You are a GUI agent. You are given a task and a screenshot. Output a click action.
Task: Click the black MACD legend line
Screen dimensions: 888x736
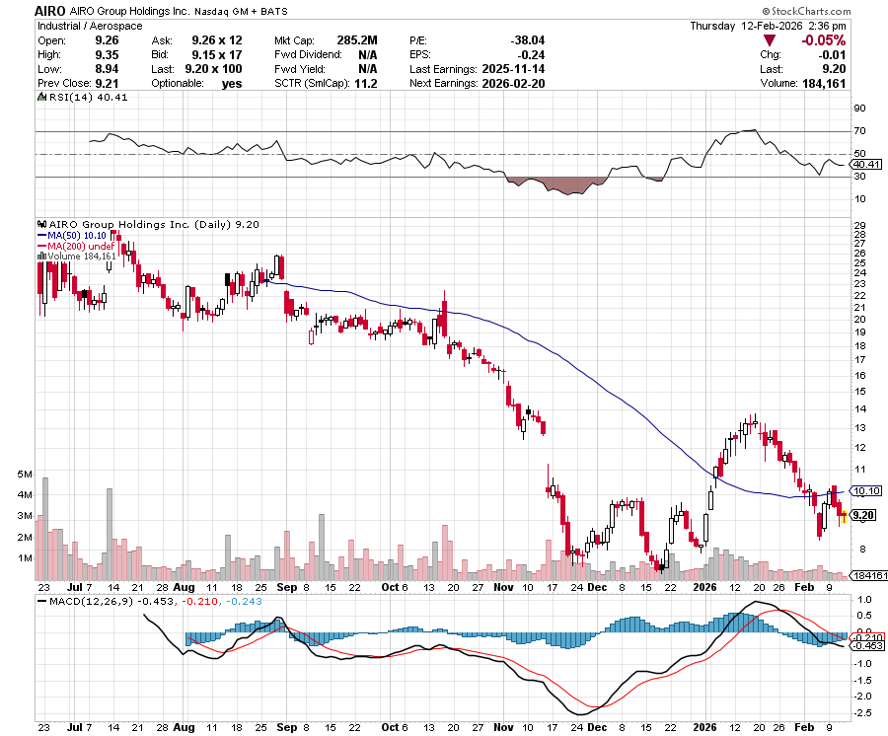tap(41, 601)
